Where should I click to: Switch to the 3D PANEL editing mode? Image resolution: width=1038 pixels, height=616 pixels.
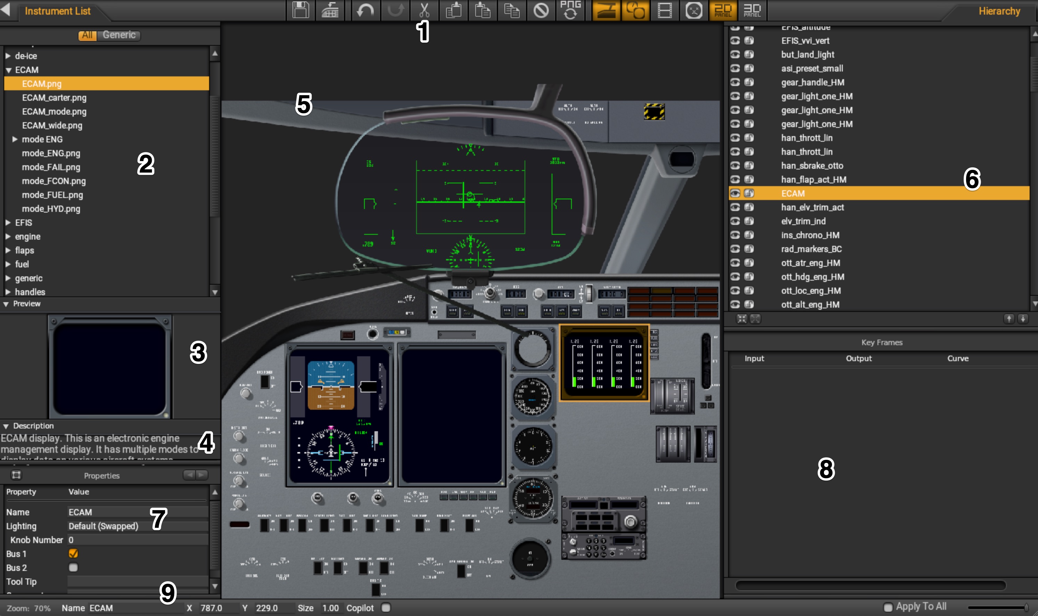click(x=753, y=10)
